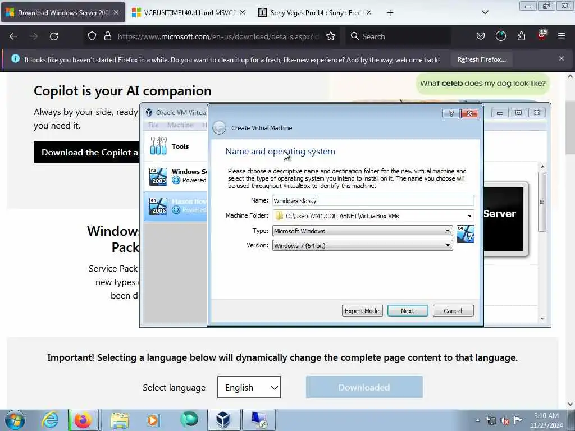Click the wizard help question button

pyautogui.click(x=451, y=113)
